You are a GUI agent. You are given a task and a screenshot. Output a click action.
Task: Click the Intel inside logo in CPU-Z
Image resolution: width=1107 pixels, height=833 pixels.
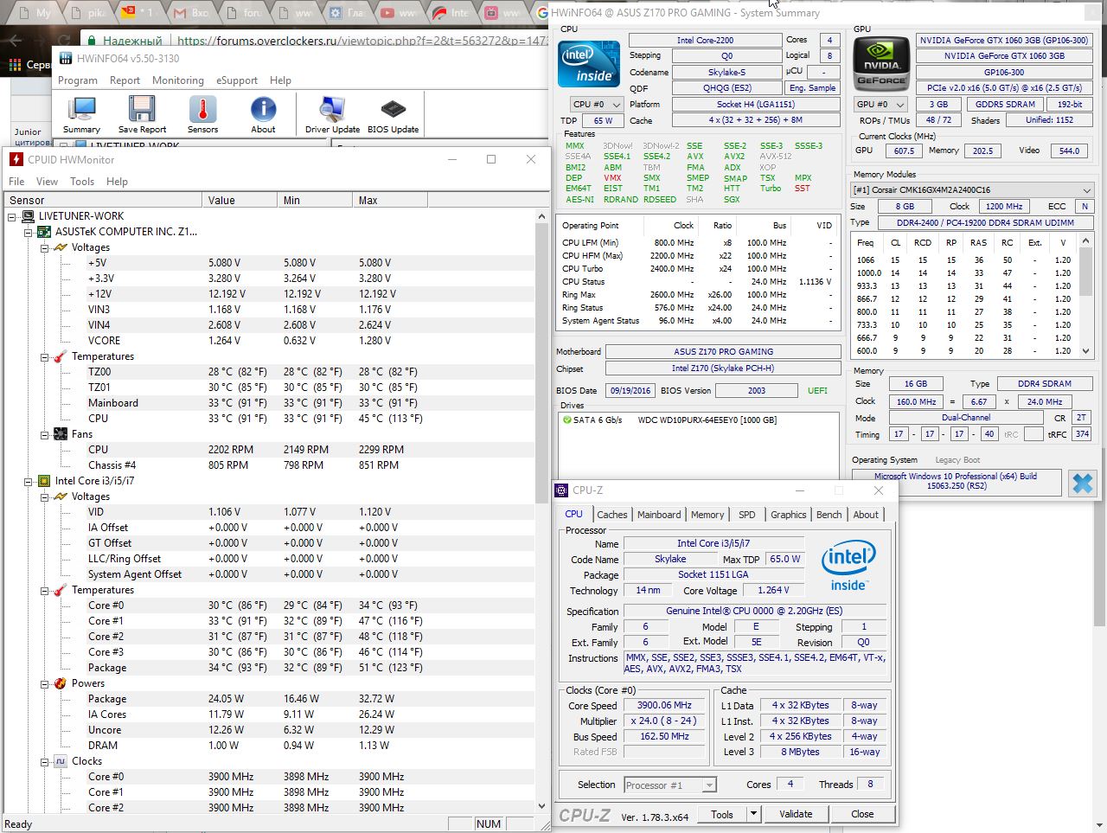point(848,566)
